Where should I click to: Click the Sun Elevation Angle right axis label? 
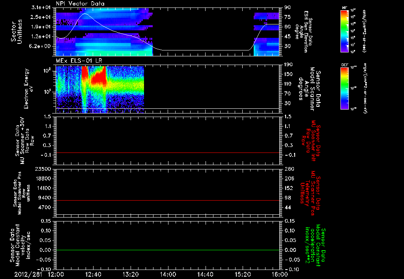click(x=303, y=32)
